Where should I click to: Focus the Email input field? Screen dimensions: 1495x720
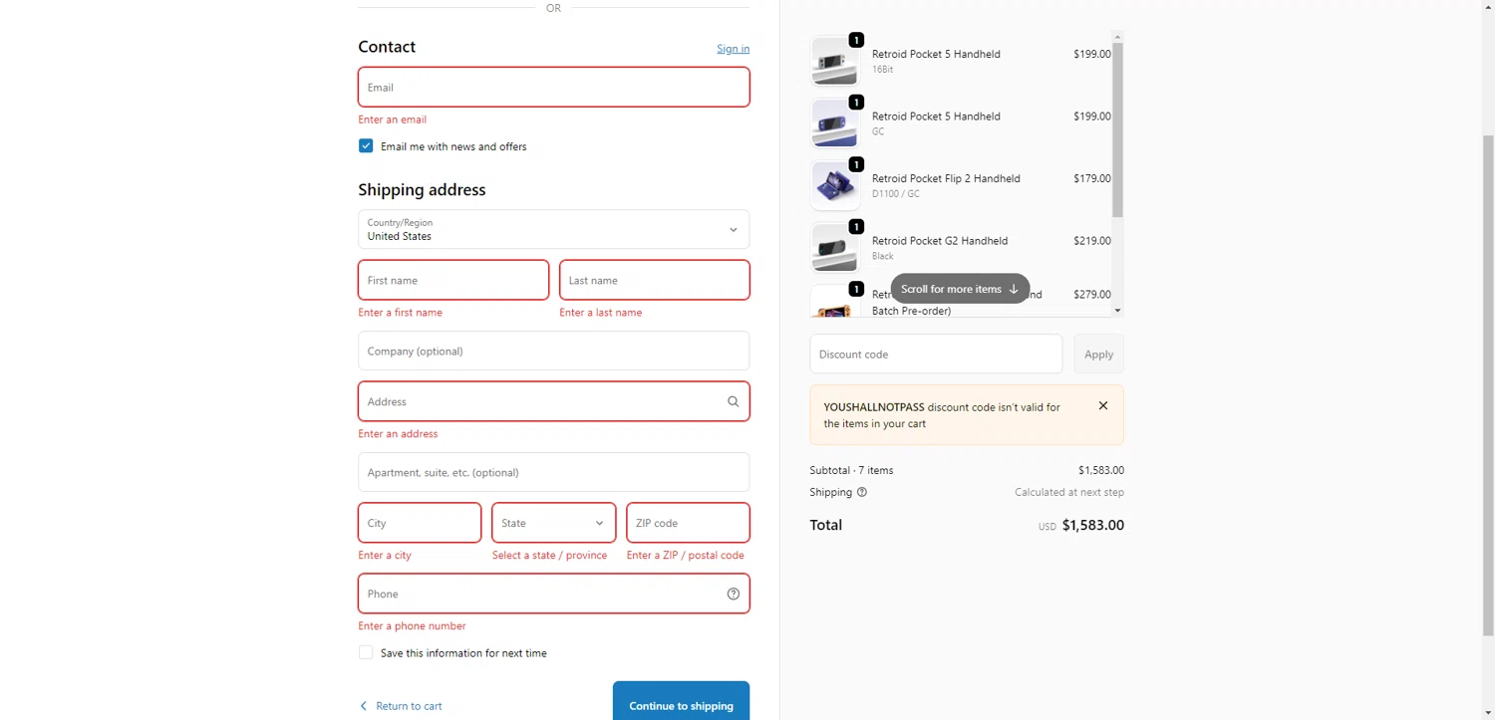(x=553, y=87)
